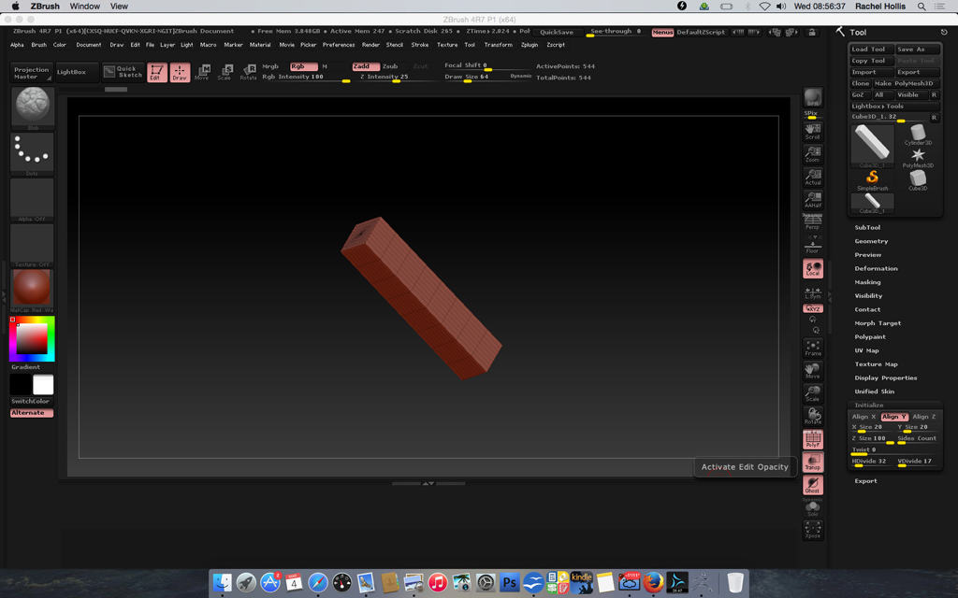Open the Transform menu
The width and height of the screenshot is (958, 598).
click(499, 45)
